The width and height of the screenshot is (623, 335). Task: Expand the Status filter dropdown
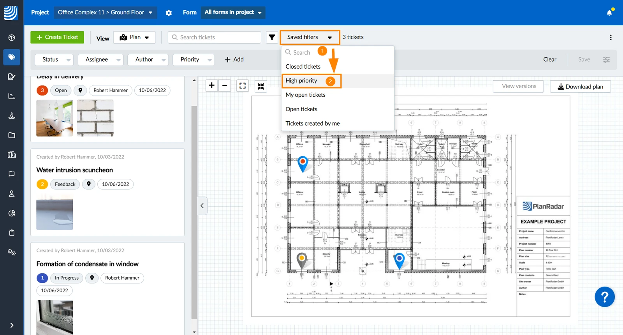(x=54, y=60)
